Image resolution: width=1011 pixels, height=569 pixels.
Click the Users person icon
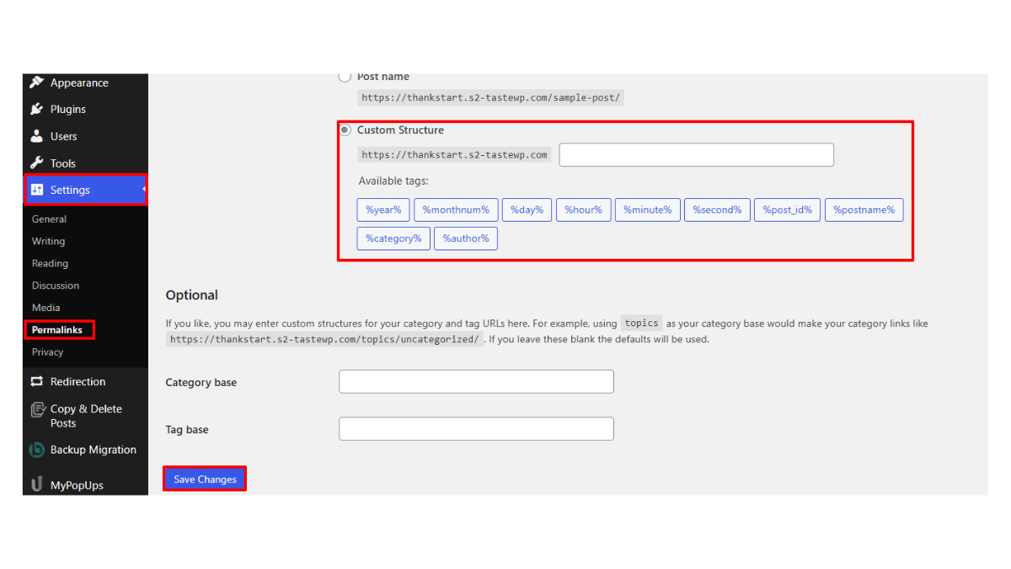(36, 137)
